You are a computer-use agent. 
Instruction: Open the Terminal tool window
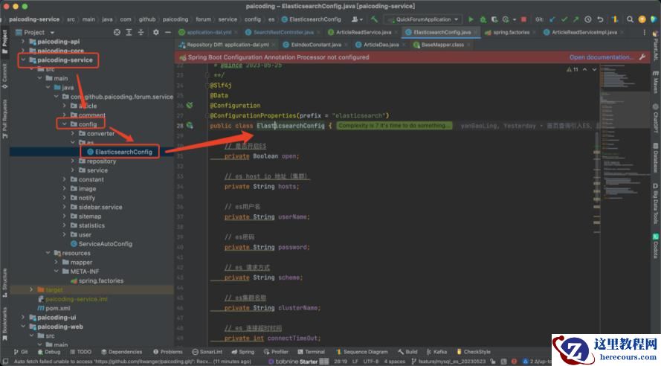click(x=311, y=352)
